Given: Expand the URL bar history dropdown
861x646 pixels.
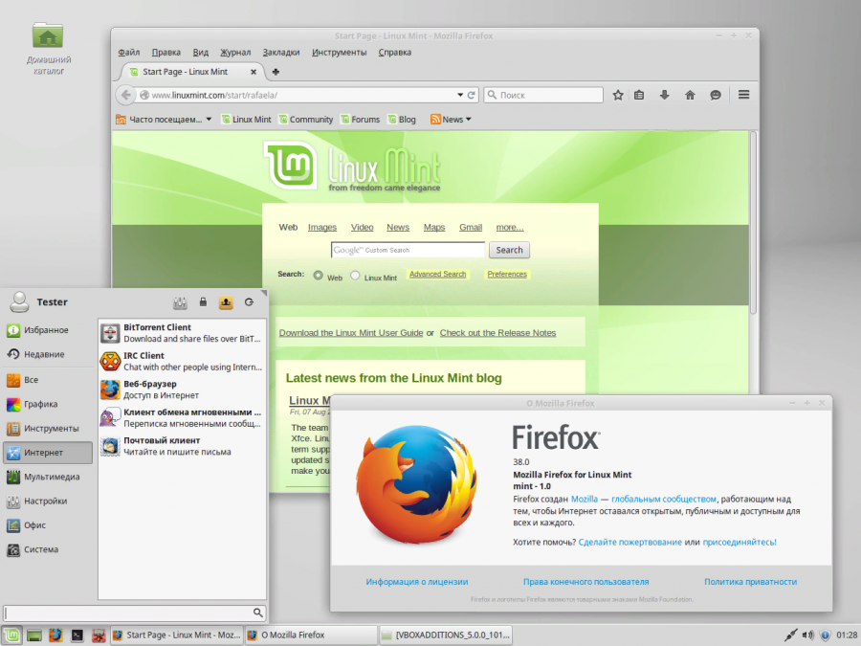Looking at the screenshot, I should pos(460,95).
